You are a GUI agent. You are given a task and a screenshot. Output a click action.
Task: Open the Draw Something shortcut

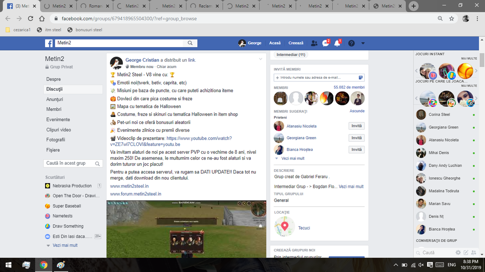click(64, 226)
